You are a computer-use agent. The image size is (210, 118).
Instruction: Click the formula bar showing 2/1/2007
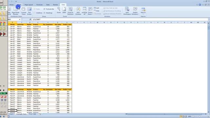click(x=120, y=20)
